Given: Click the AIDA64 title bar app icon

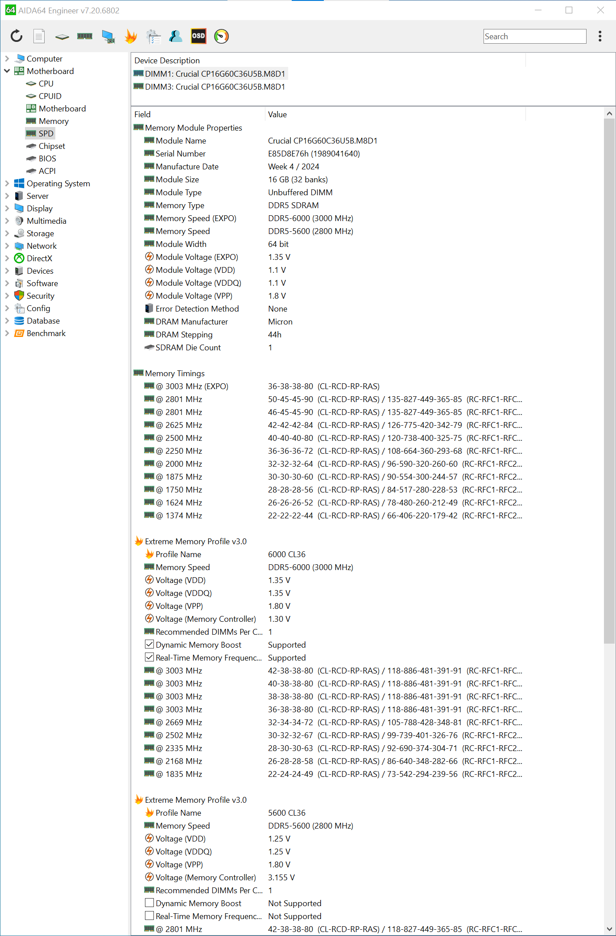Looking at the screenshot, I should click(x=10, y=10).
